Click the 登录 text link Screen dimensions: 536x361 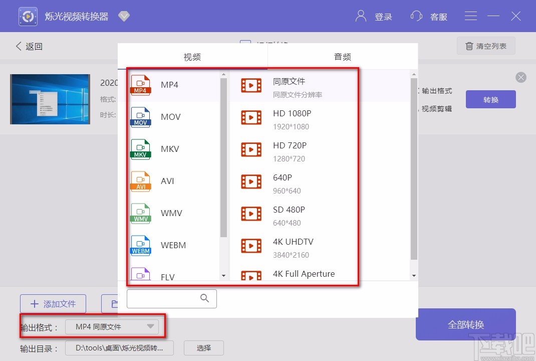click(x=383, y=17)
